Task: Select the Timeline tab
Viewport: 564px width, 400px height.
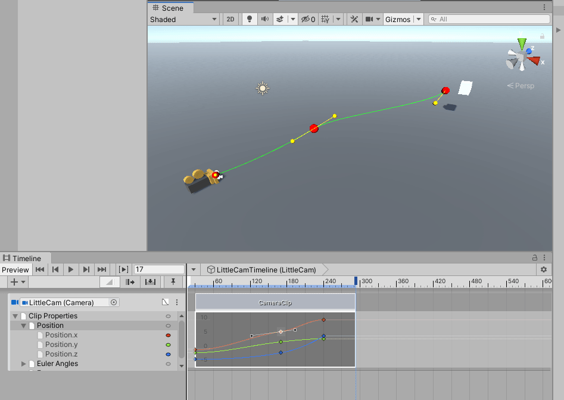Action: coord(23,258)
